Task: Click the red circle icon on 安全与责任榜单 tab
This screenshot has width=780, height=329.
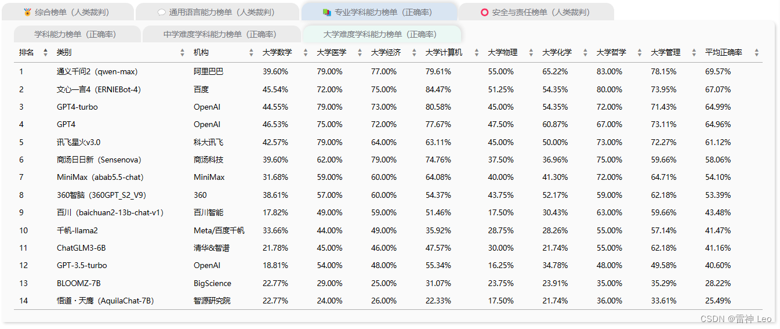Action: [x=485, y=12]
